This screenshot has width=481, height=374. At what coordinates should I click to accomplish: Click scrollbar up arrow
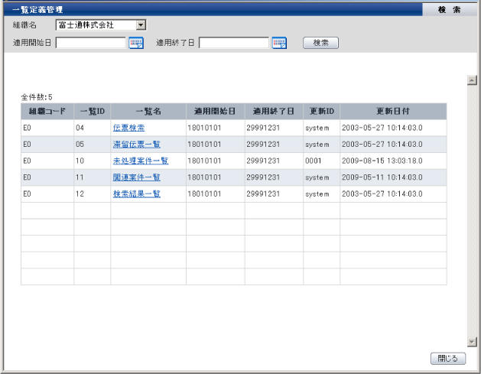472,80
